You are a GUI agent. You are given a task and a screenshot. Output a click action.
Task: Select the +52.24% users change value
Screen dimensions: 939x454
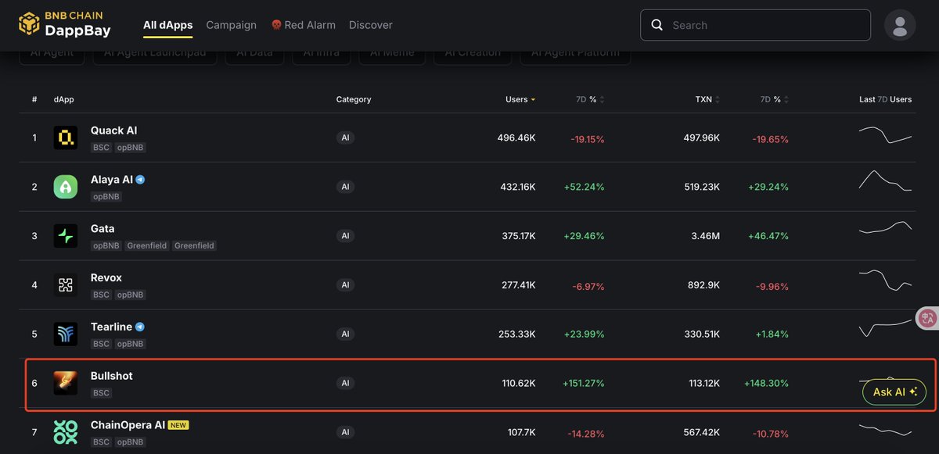(584, 188)
